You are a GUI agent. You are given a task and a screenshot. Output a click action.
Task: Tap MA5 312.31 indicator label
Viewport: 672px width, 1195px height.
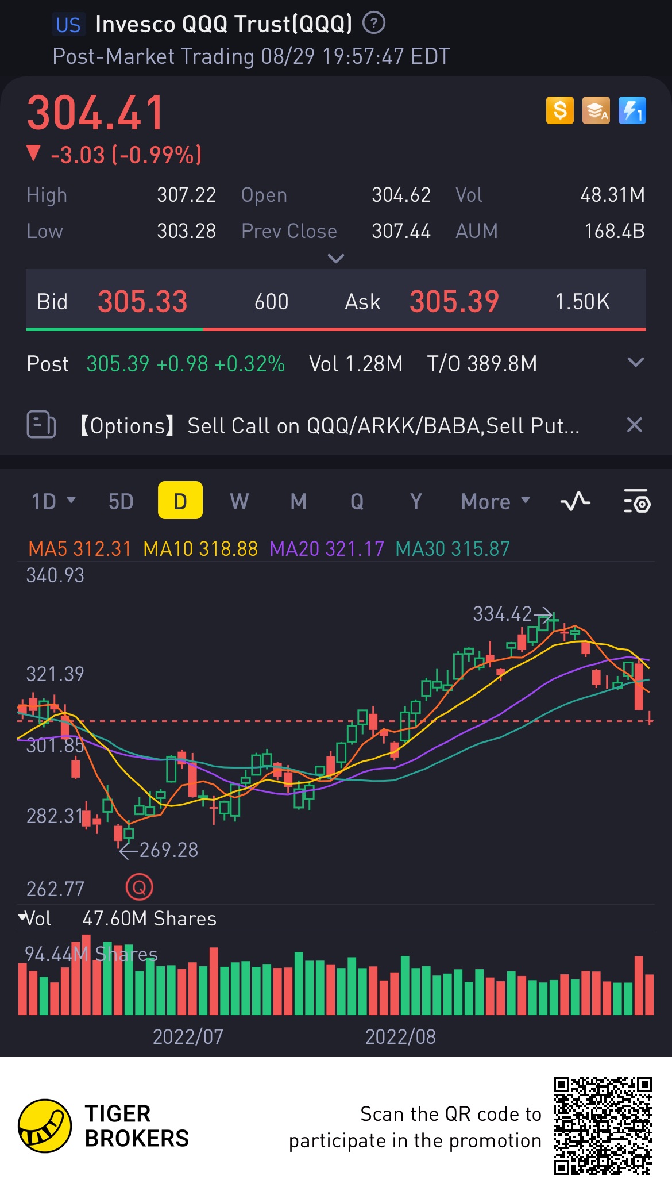point(80,549)
